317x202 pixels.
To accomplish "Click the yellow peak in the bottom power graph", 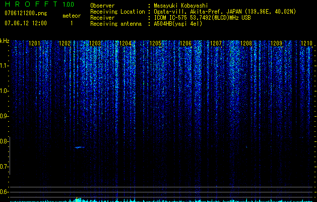I will 77,199.
